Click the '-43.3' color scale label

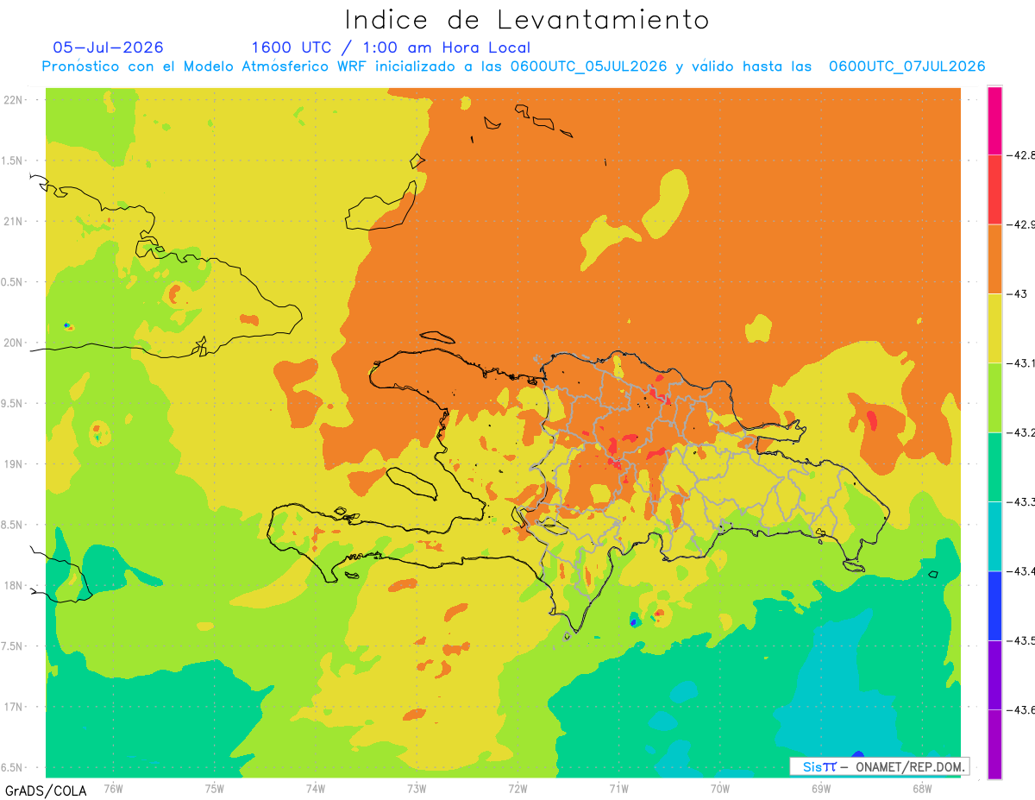tap(1023, 501)
